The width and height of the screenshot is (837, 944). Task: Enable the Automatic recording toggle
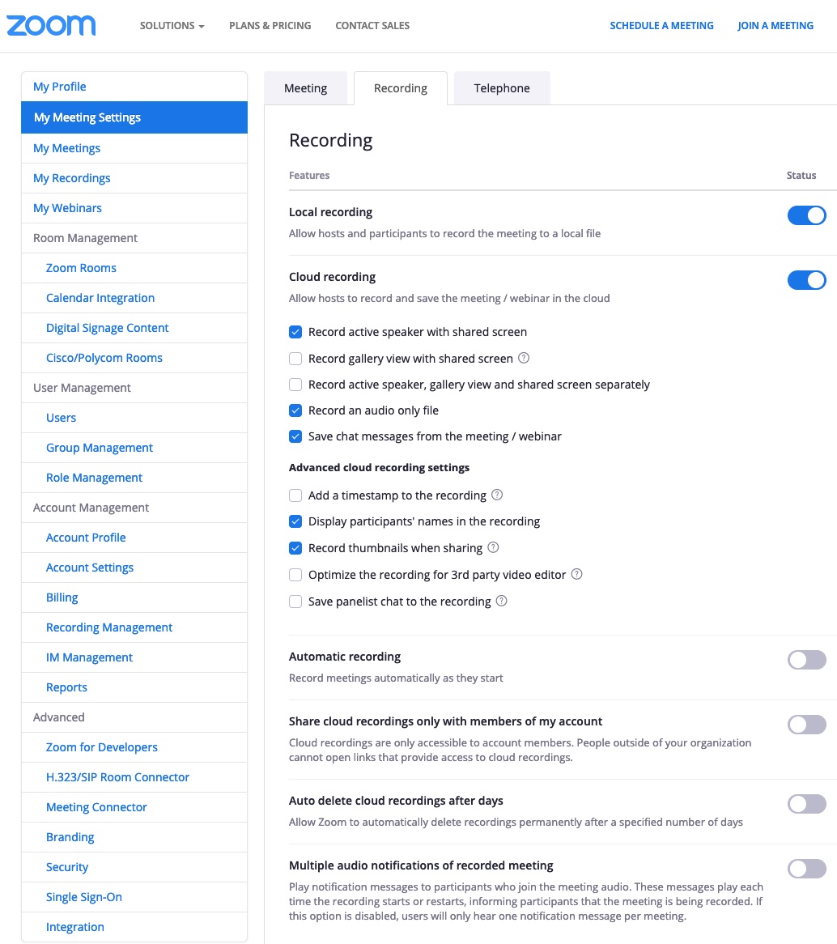(x=807, y=660)
